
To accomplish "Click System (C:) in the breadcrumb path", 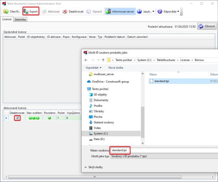I will pyautogui.click(x=144, y=60).
